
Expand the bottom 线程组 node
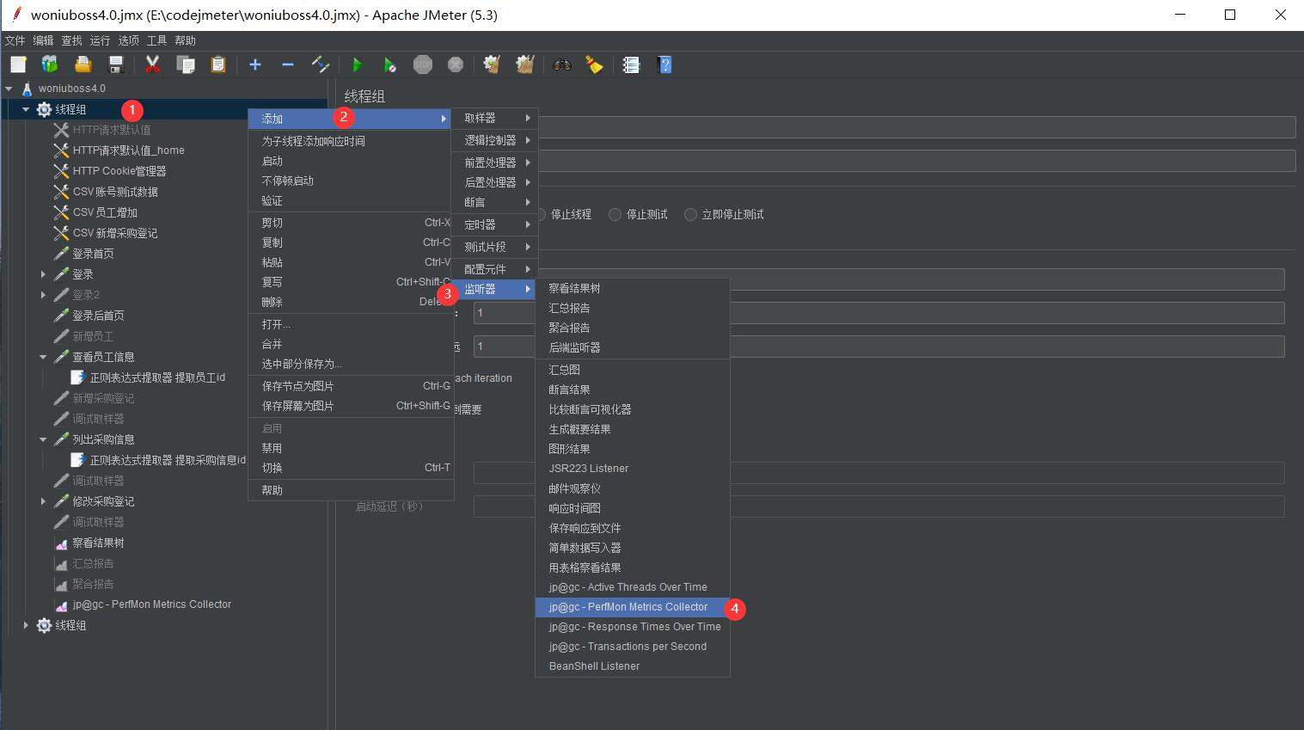(x=26, y=625)
